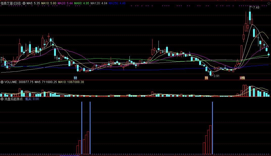Open the 洗盘后起涨点 indicator dropdown arrow

[x=2, y=99]
